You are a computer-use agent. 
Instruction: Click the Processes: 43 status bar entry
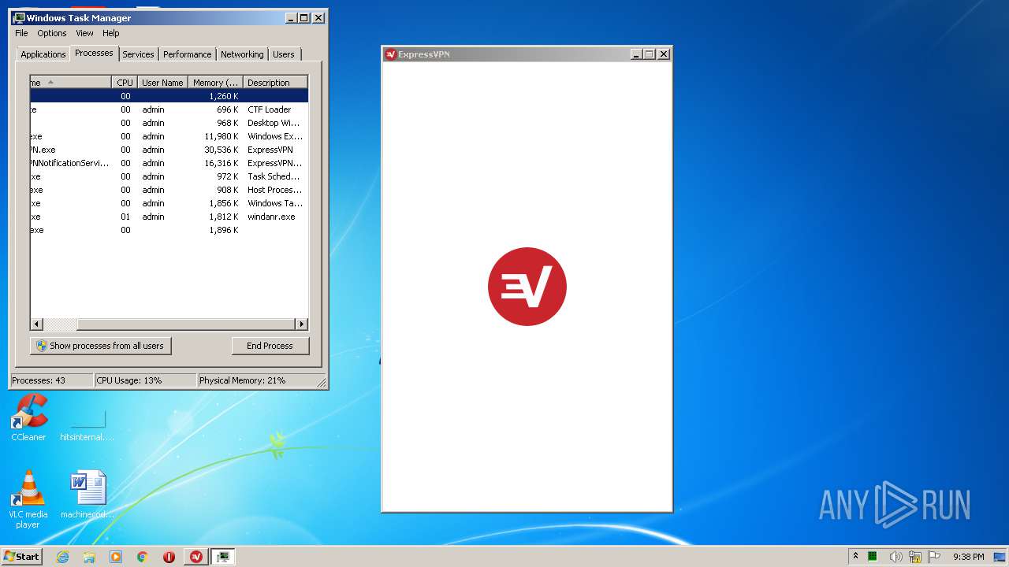51,380
